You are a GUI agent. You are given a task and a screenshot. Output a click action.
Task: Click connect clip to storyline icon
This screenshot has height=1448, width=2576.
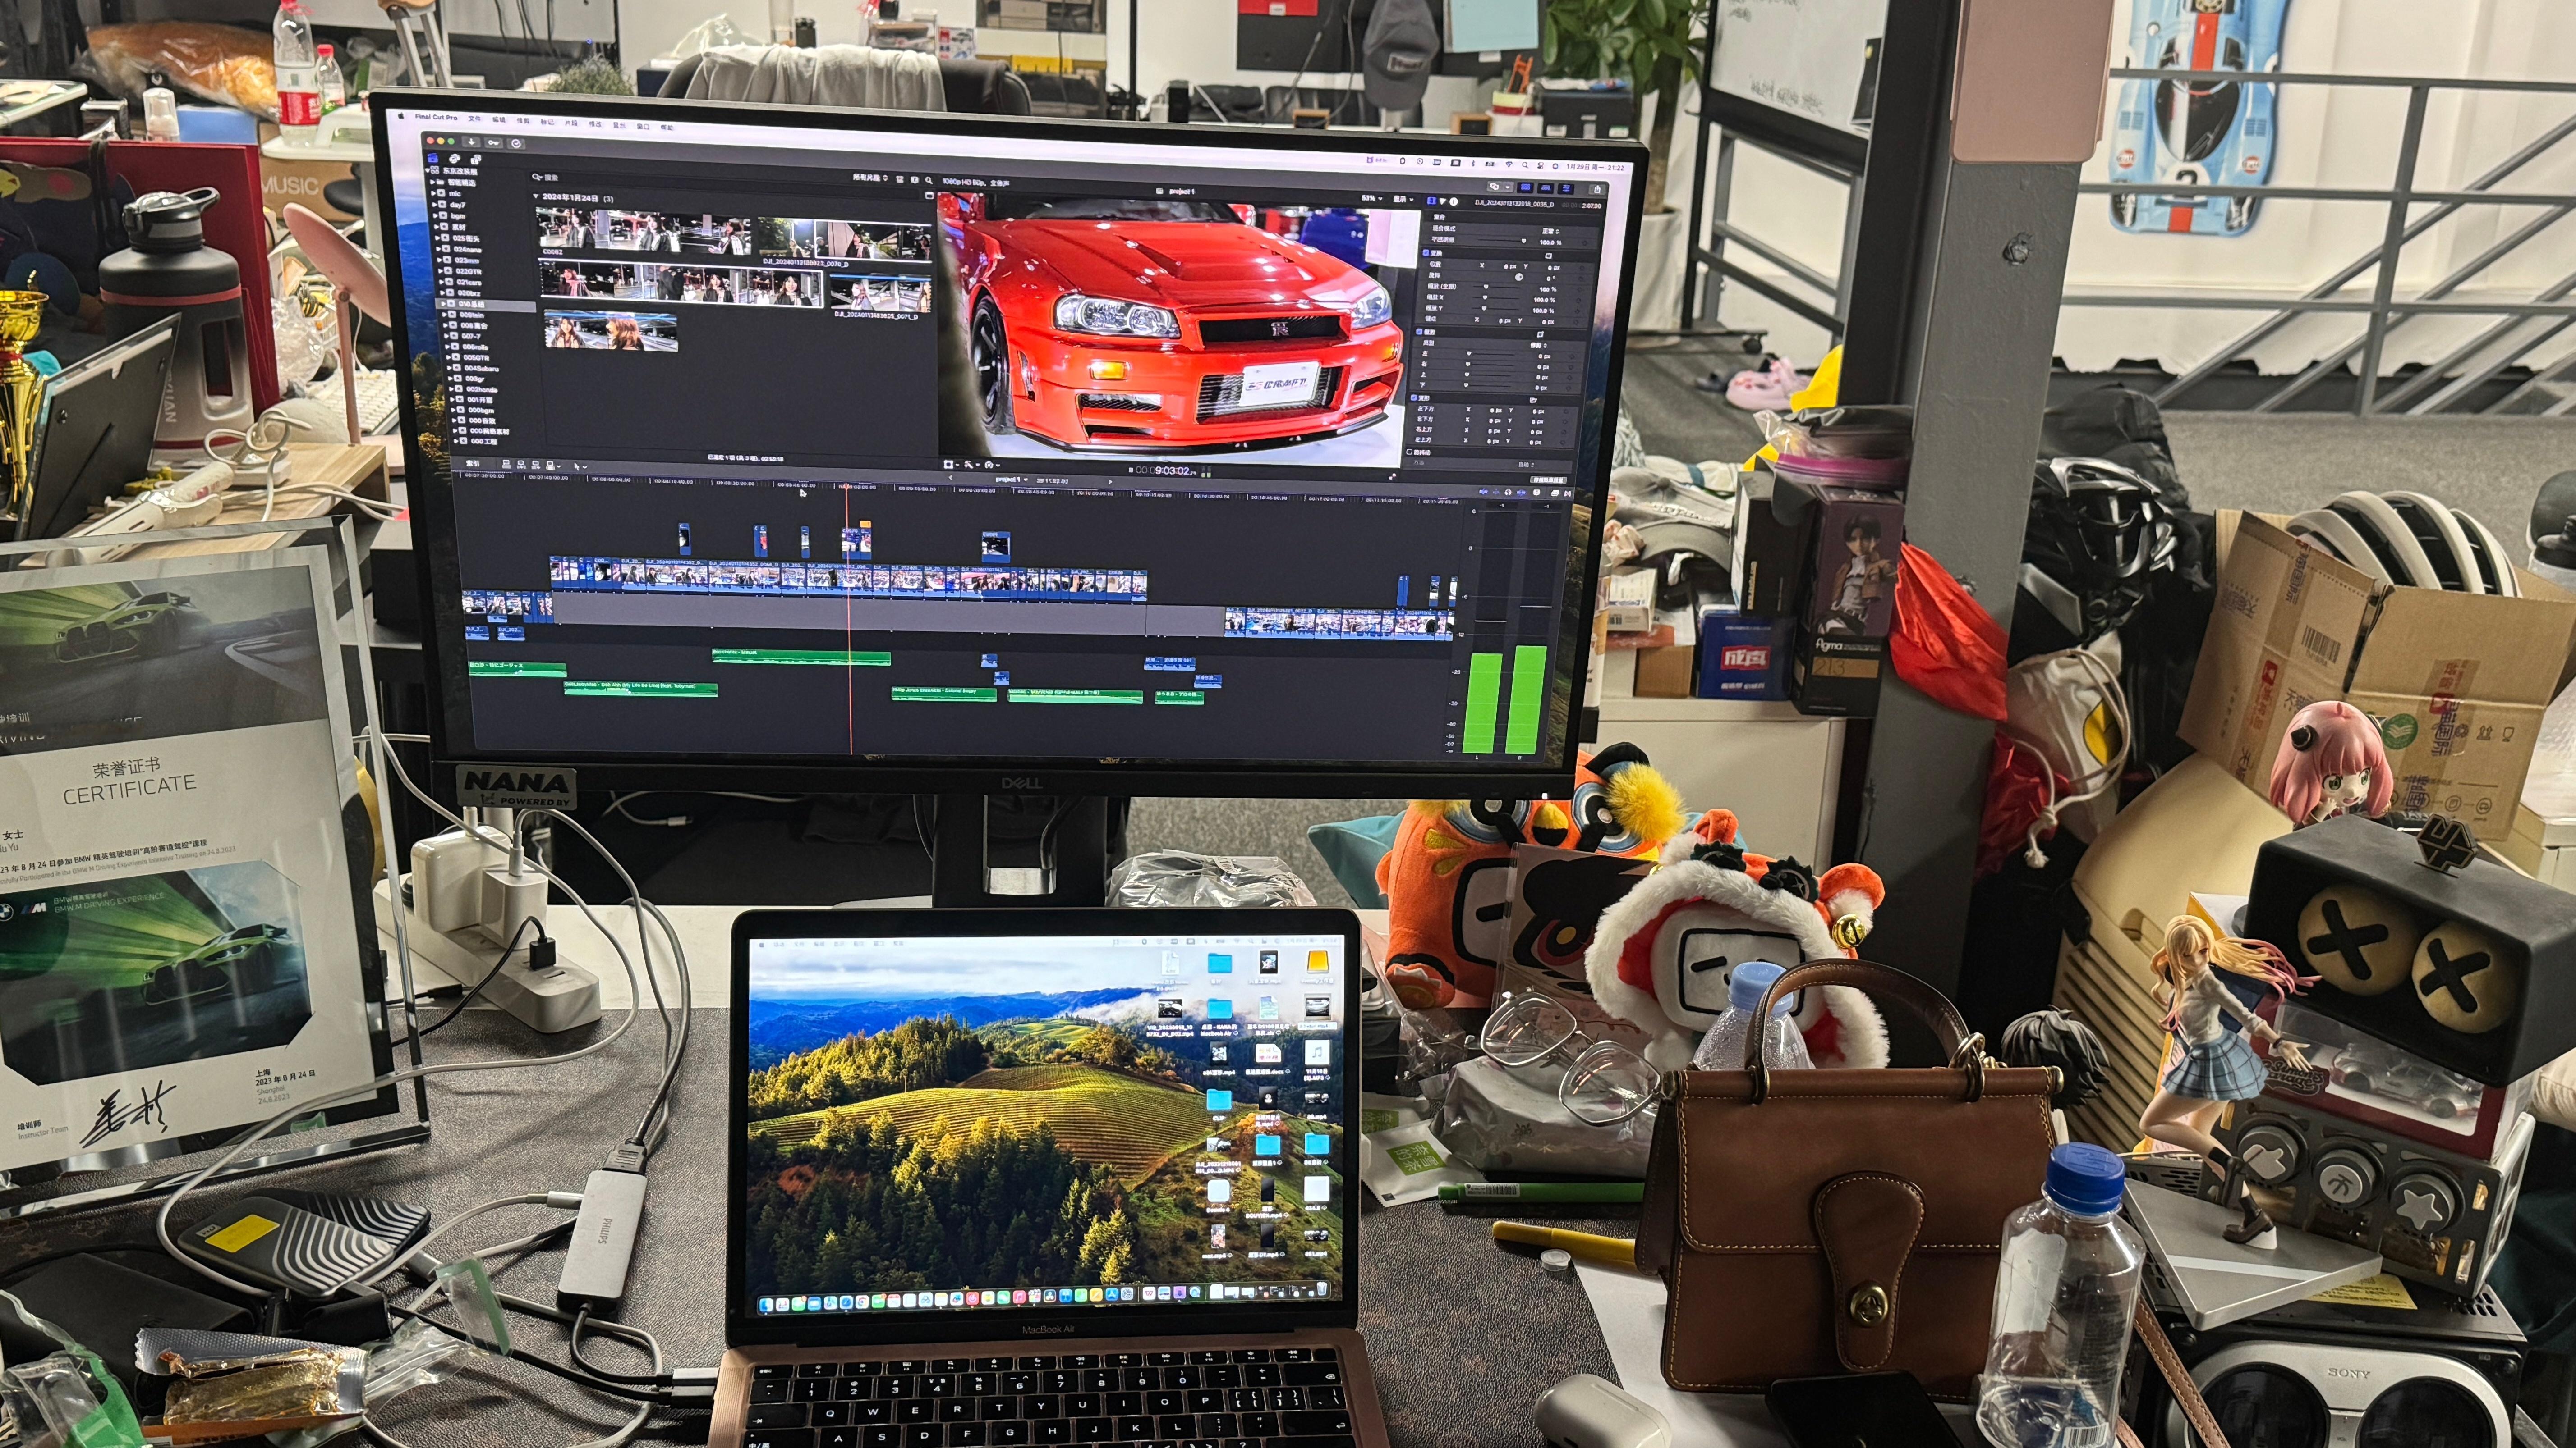click(x=506, y=465)
